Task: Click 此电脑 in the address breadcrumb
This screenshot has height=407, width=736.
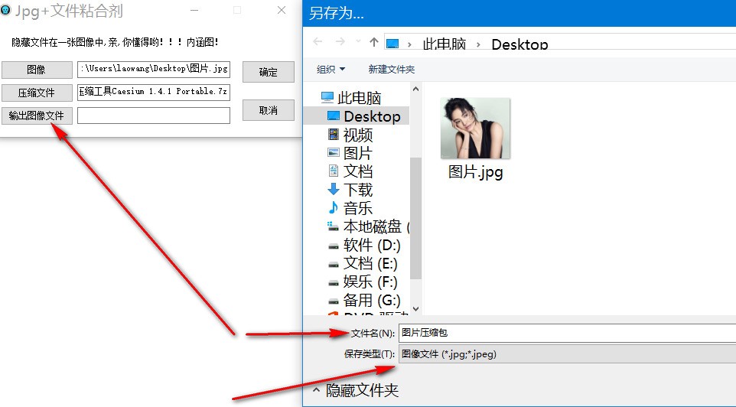Action: click(x=444, y=44)
